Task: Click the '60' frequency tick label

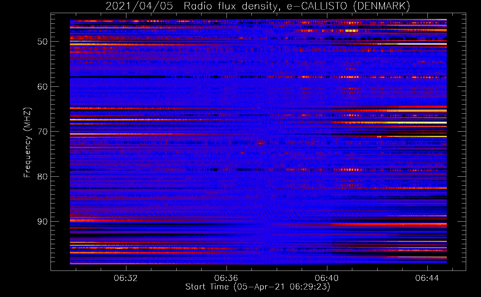Action: [43, 87]
